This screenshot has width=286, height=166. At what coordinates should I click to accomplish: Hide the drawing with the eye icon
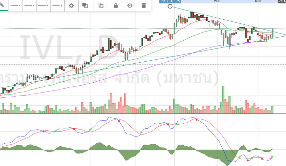pos(130,6)
